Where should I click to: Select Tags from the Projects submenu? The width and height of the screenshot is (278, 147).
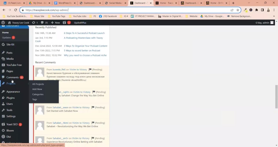(34, 100)
